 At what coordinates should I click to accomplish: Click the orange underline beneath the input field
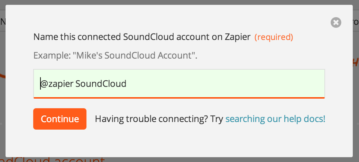point(179,98)
